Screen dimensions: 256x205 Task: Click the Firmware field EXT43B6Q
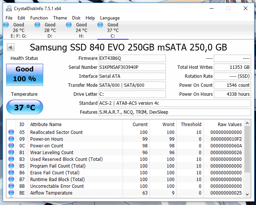point(132,58)
